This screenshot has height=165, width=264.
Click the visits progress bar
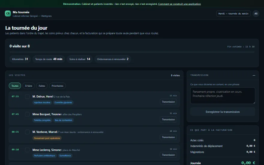(x=132, y=52)
